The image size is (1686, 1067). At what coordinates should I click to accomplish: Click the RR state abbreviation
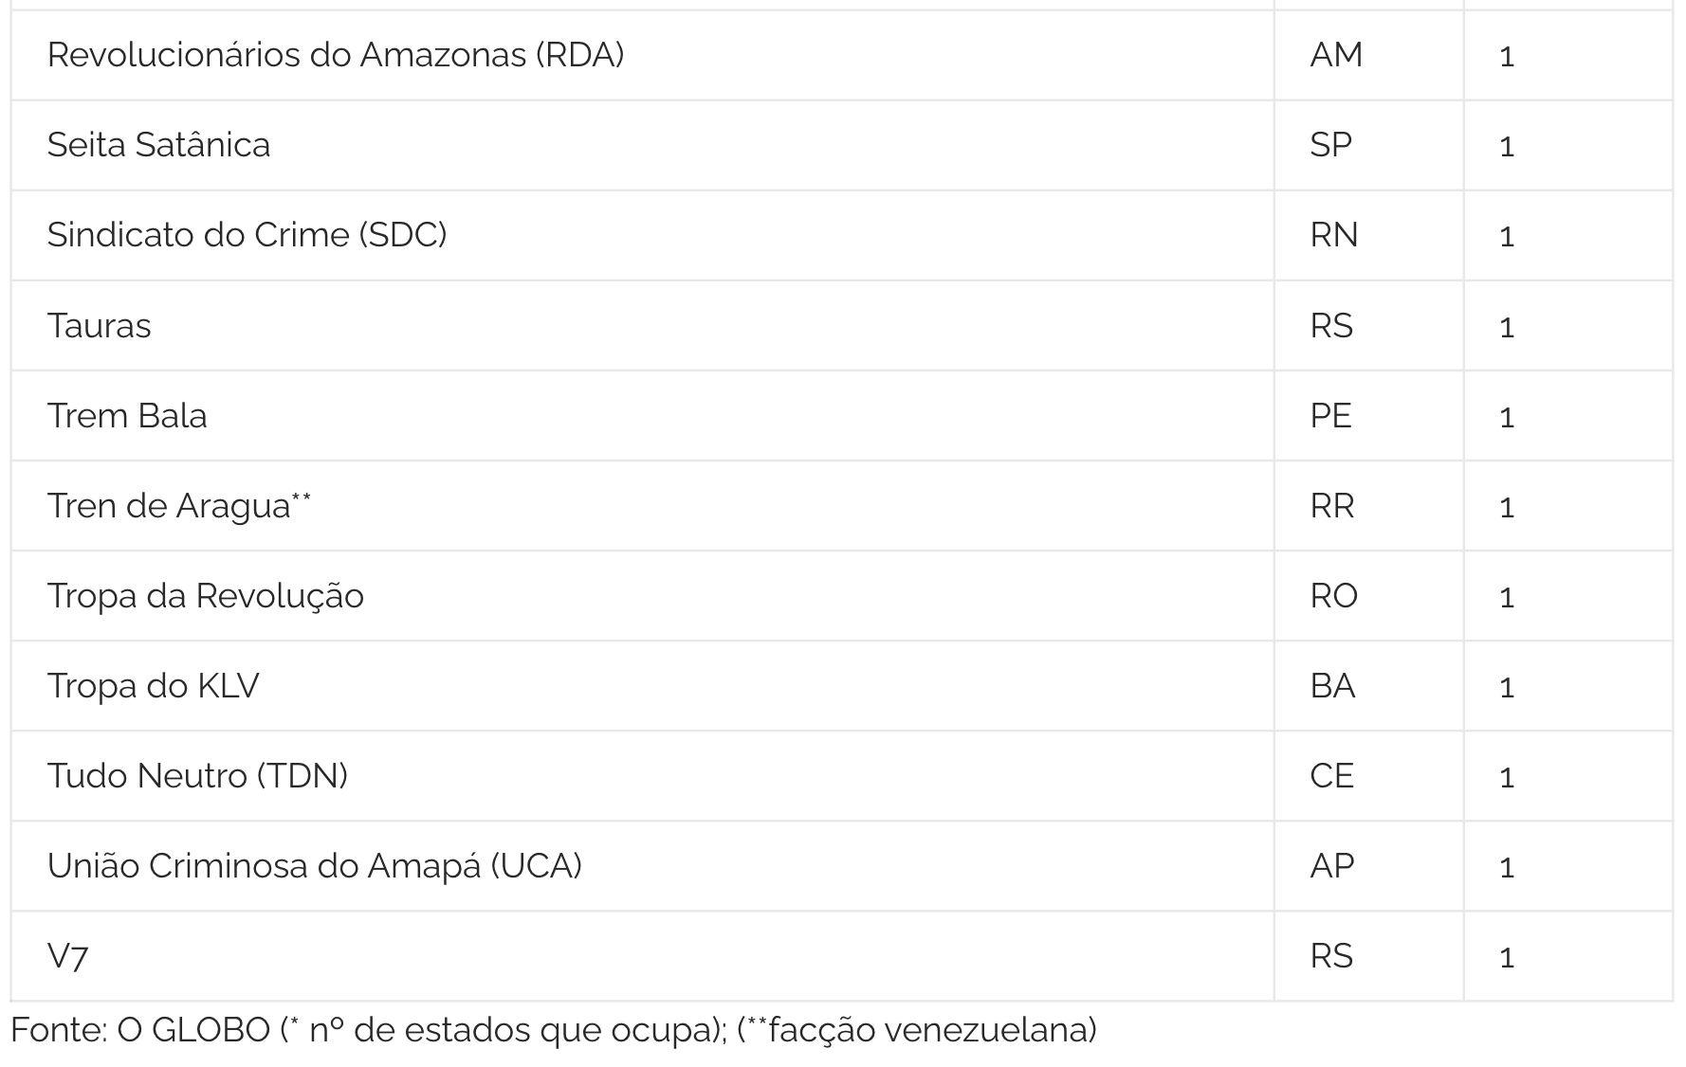click(x=1331, y=506)
